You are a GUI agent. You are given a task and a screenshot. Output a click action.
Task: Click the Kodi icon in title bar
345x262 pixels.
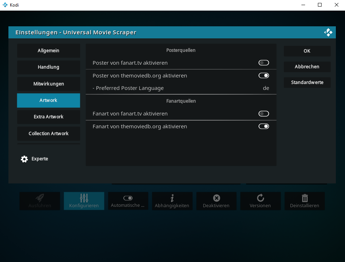pyautogui.click(x=5, y=5)
